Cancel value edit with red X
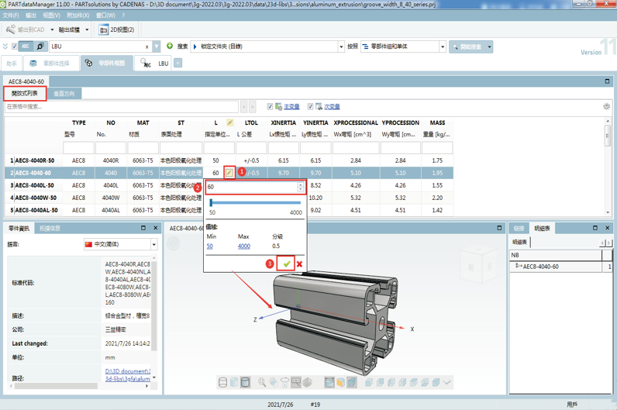The width and height of the screenshot is (617, 410). click(299, 264)
